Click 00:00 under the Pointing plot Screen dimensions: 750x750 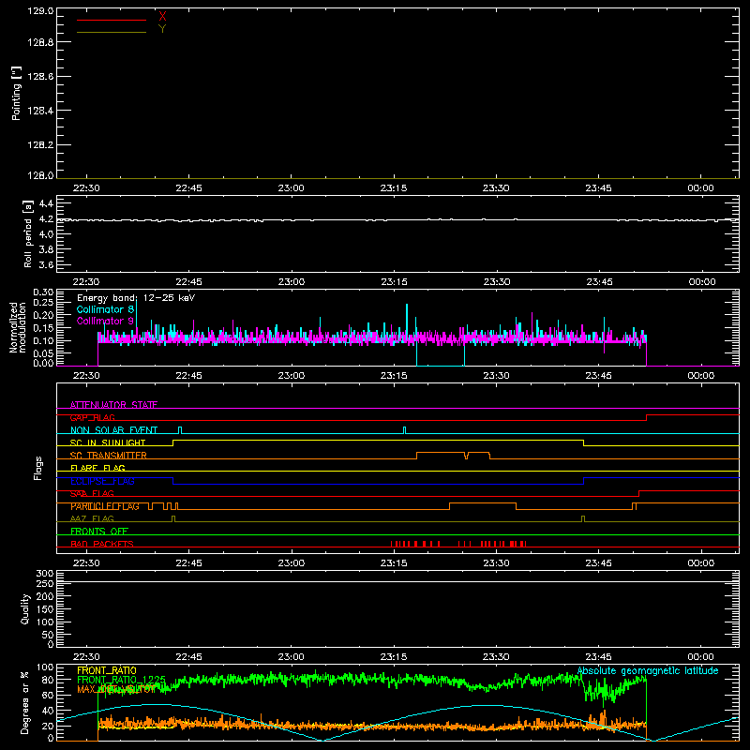[700, 188]
